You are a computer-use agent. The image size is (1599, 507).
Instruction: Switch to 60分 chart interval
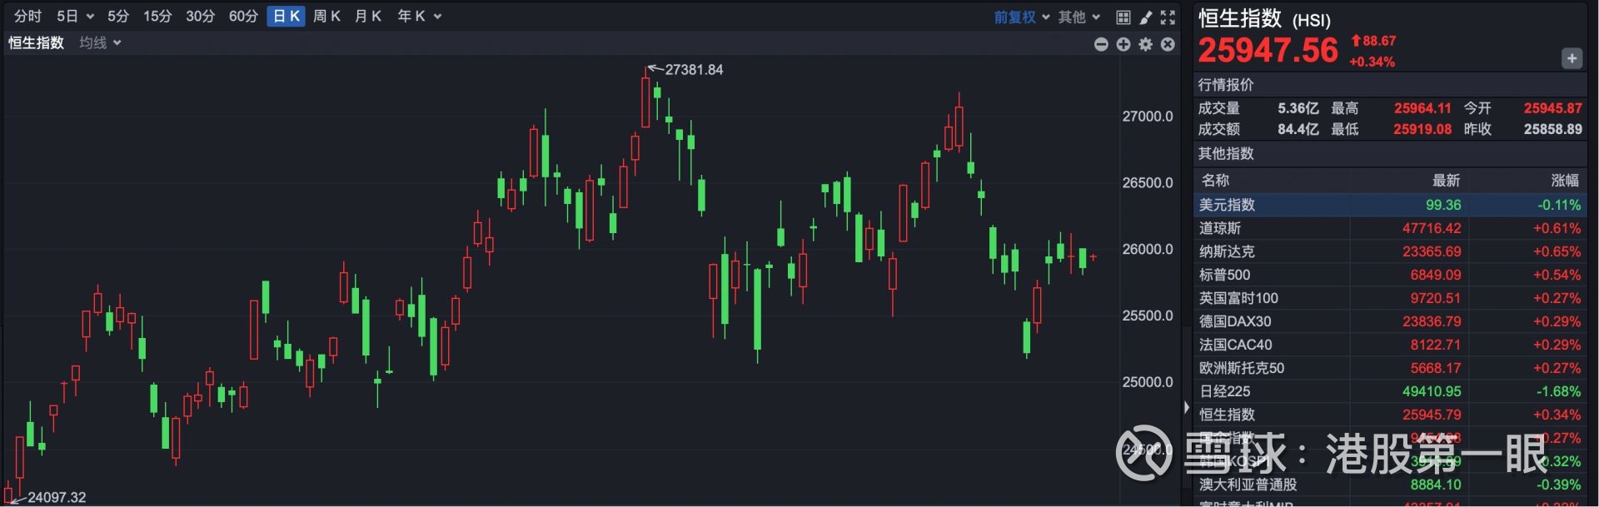coord(243,16)
